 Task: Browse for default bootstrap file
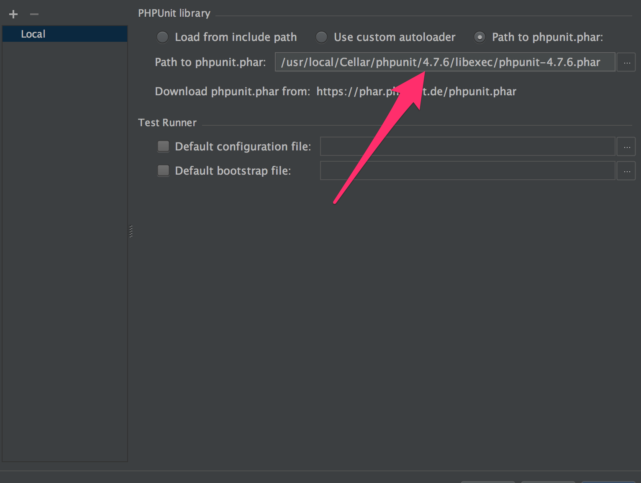pos(626,171)
